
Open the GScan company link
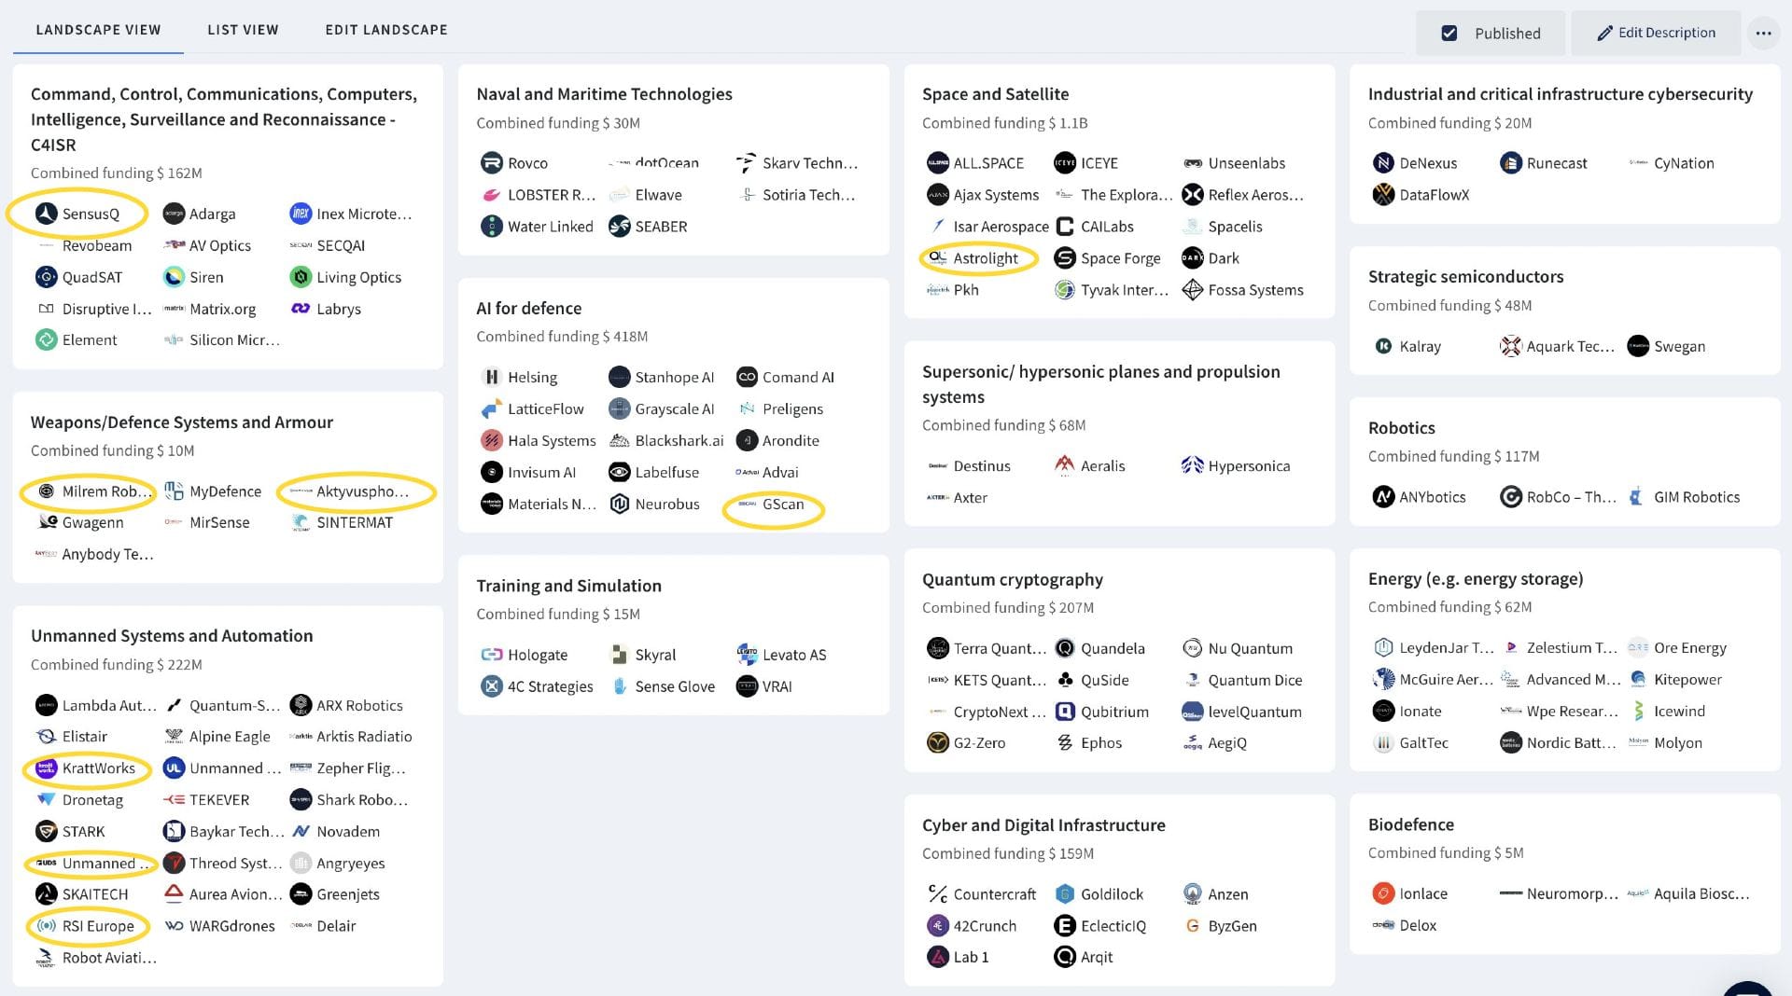pos(783,504)
